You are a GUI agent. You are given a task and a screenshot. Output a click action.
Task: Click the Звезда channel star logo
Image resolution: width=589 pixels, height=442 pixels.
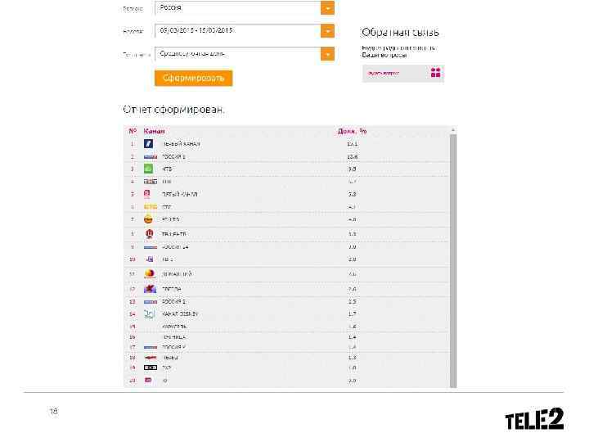click(150, 289)
